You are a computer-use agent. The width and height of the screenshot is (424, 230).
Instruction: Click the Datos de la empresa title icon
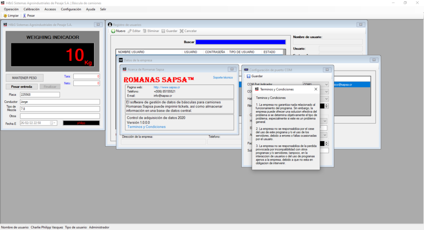click(121, 60)
